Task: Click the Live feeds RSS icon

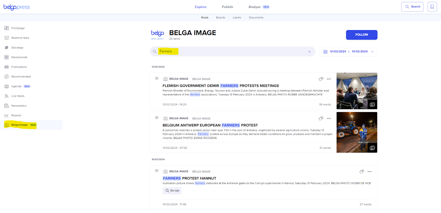Action: click(7, 96)
